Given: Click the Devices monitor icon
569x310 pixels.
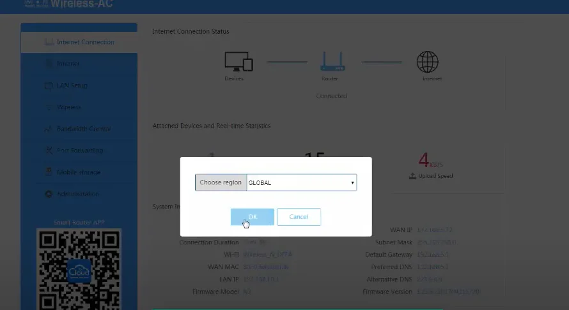Looking at the screenshot, I should click(238, 62).
